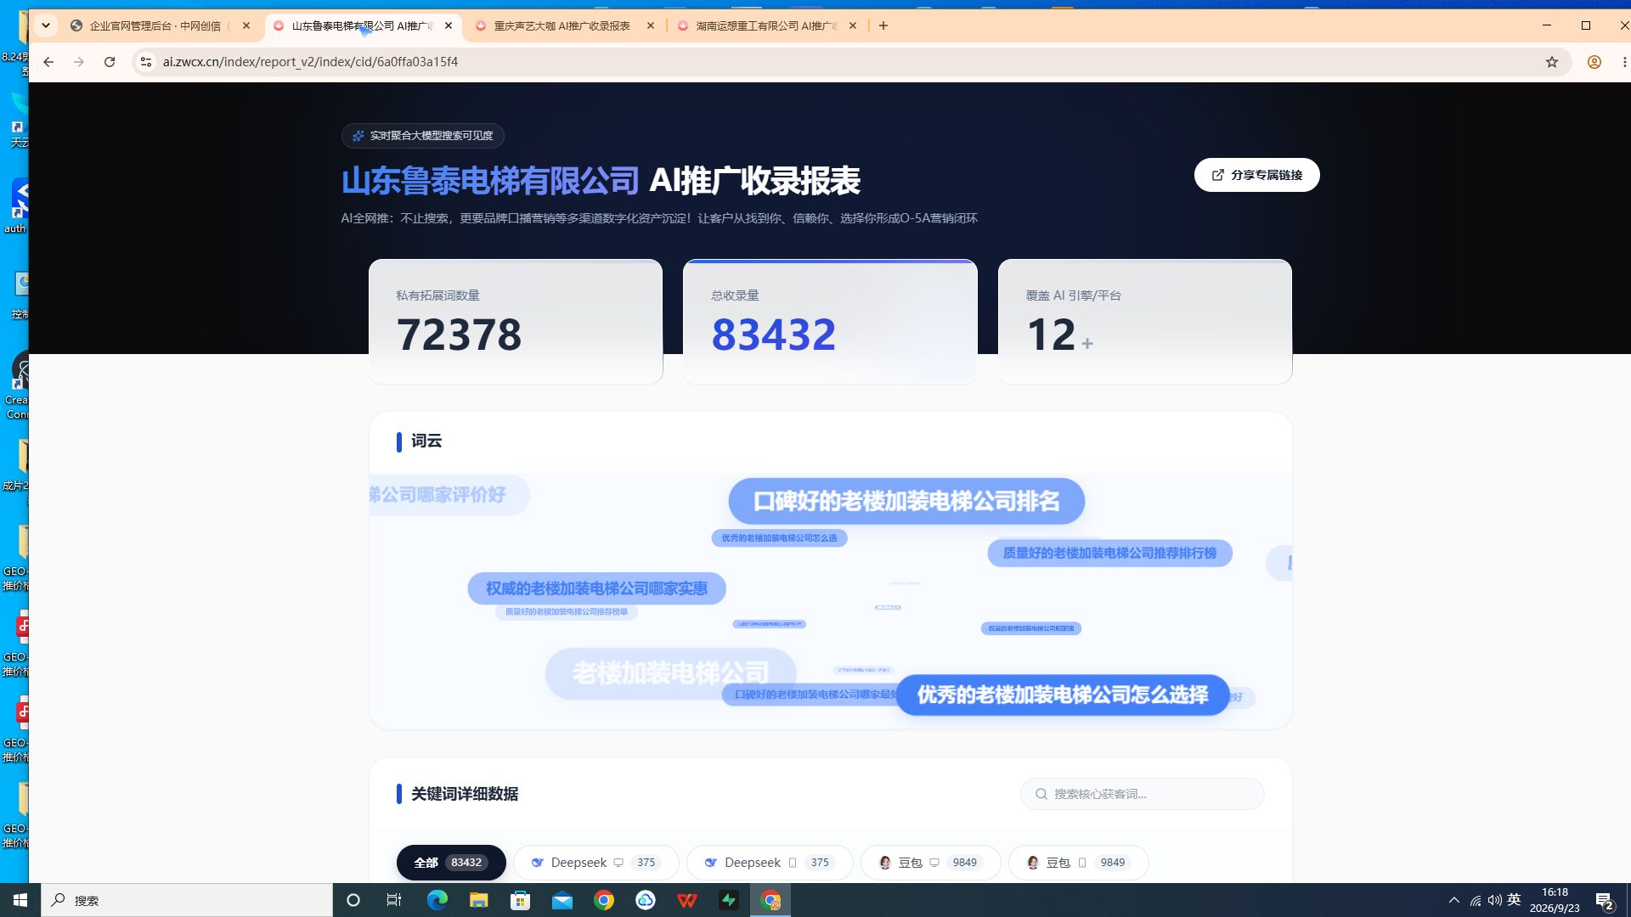This screenshot has height=917, width=1631.
Task: Open File Explorer from the taskbar
Action: click(x=478, y=900)
